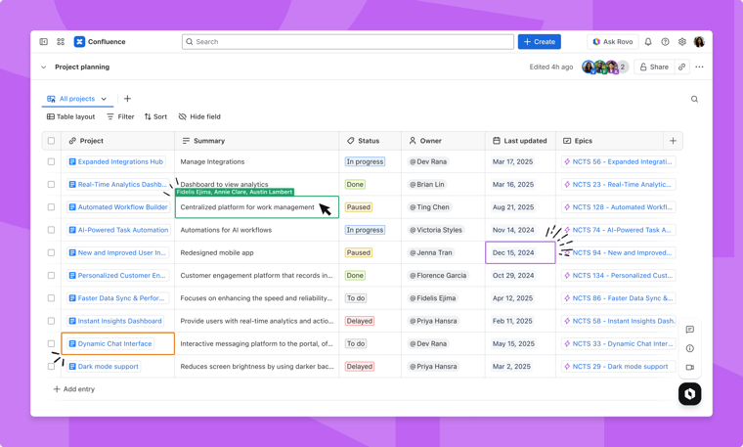
Task: Open the Sort options
Action: (155, 116)
